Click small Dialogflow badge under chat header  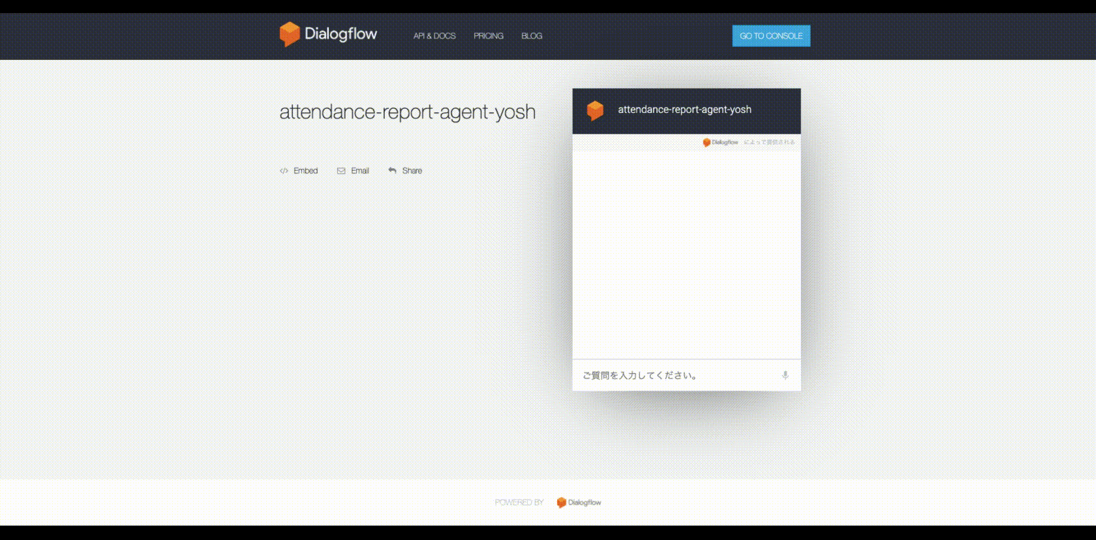720,142
